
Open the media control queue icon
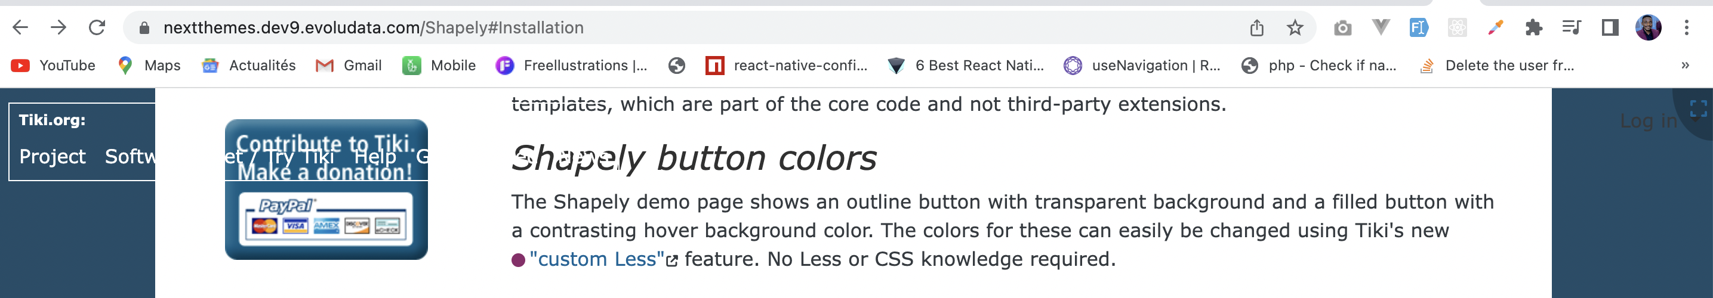[x=1572, y=28]
